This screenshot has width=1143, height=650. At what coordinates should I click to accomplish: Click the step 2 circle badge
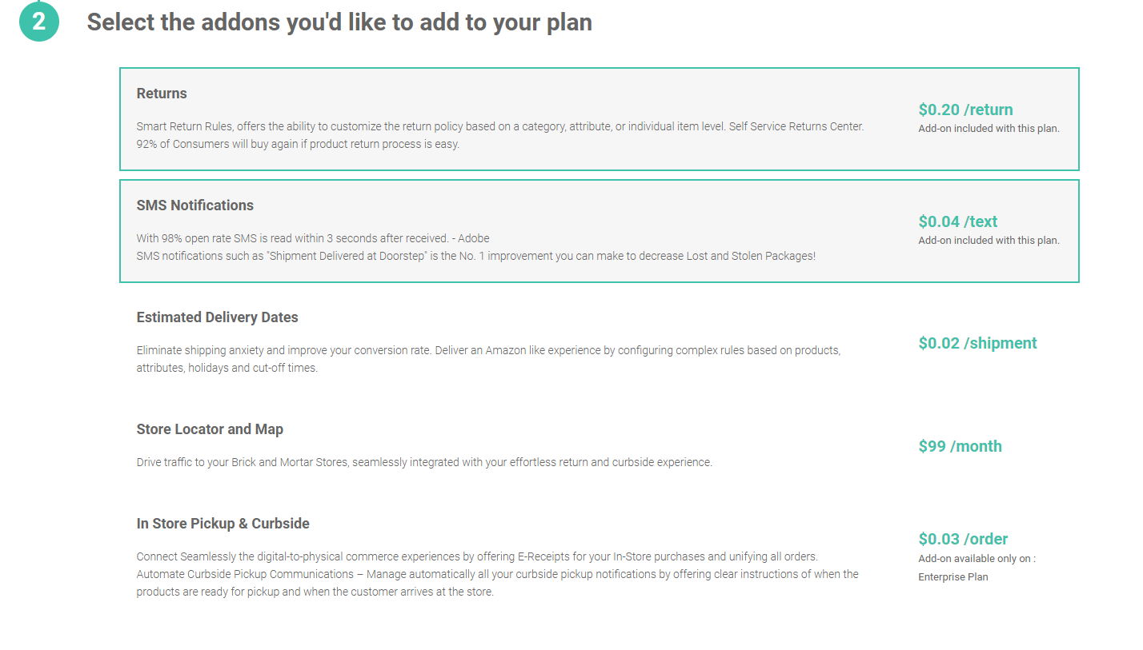[39, 21]
